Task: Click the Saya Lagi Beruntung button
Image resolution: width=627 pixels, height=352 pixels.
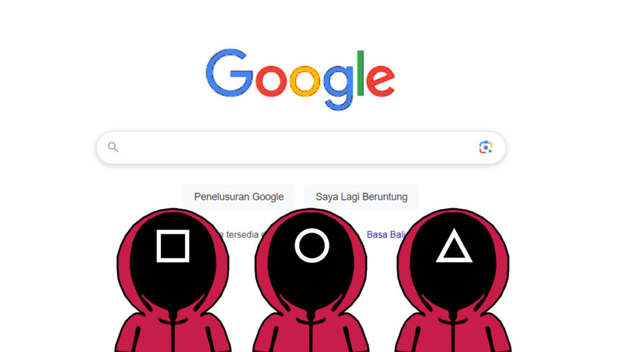Action: point(361,197)
